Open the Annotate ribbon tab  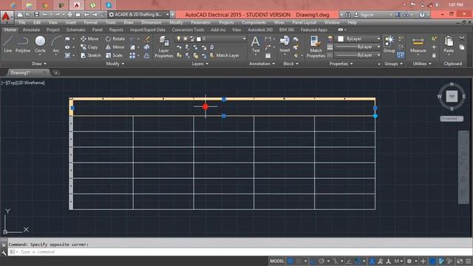pos(31,30)
